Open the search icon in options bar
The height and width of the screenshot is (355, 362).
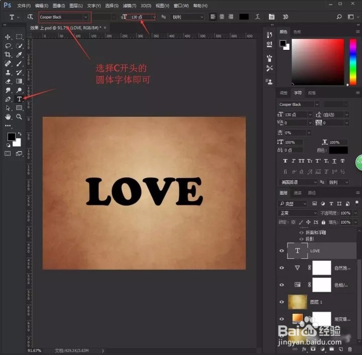(339, 17)
